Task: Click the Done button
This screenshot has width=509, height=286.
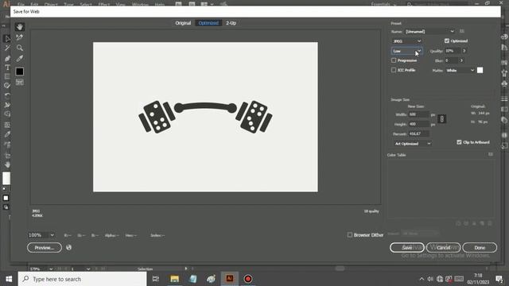Action: tap(480, 247)
